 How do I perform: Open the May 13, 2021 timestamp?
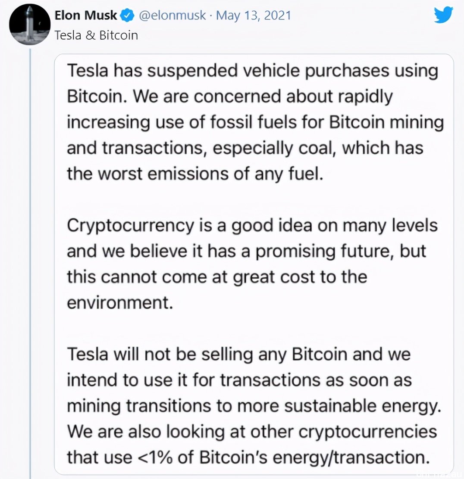pos(254,16)
